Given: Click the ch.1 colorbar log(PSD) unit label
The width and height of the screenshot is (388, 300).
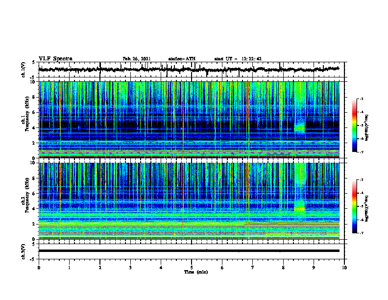Looking at the screenshot, I should pyautogui.click(x=367, y=128).
